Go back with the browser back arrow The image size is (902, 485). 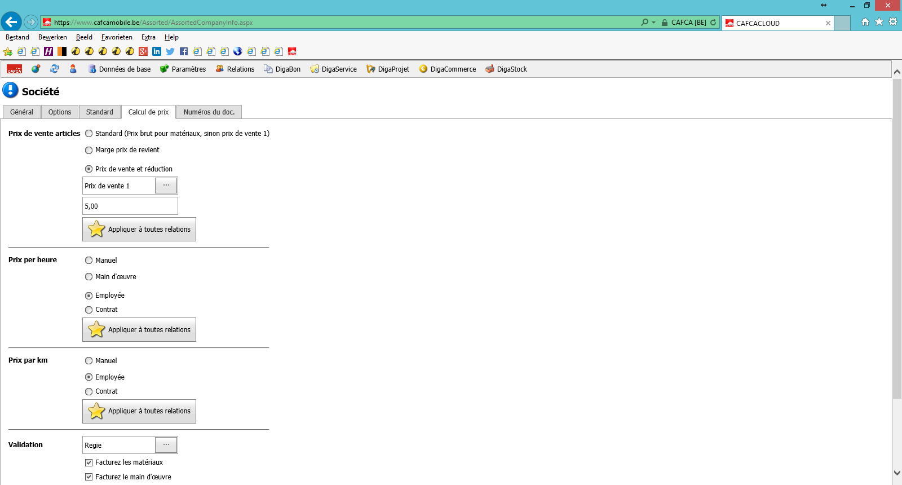(11, 22)
